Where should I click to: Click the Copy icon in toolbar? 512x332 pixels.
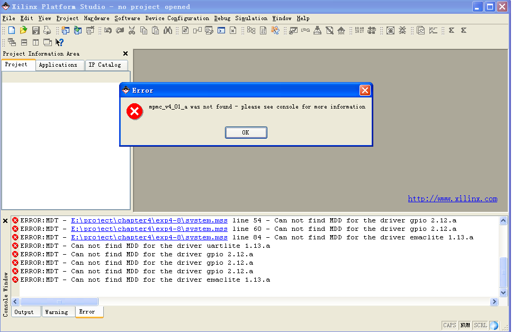(143, 30)
